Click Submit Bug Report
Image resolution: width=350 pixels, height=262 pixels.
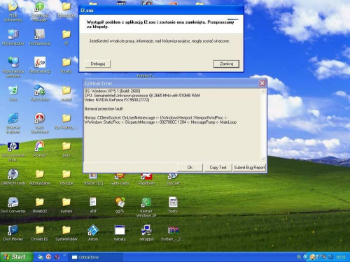[x=249, y=168]
